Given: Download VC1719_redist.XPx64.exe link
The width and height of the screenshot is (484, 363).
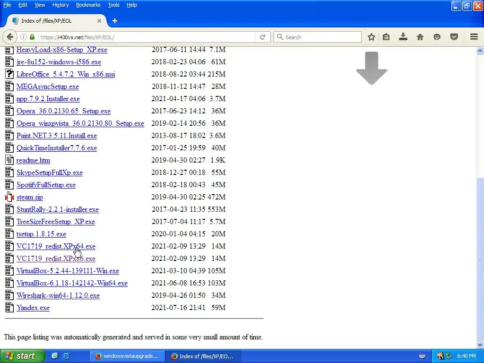Looking at the screenshot, I should pyautogui.click(x=56, y=246).
